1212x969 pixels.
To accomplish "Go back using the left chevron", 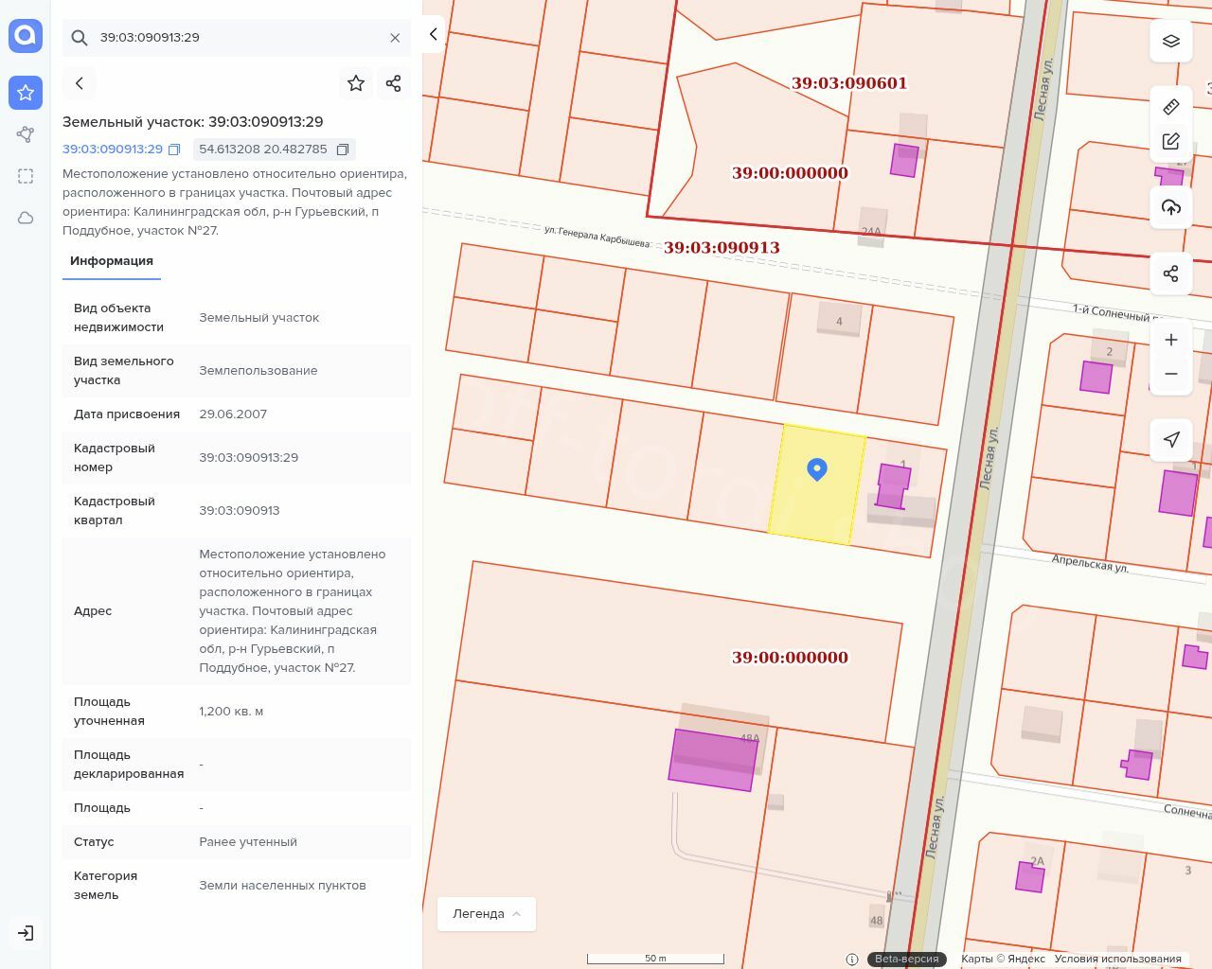I will 80,83.
